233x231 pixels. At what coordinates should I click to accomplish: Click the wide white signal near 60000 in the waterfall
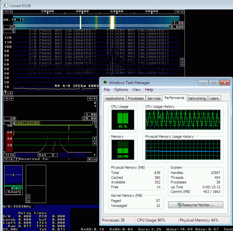tap(112, 22)
